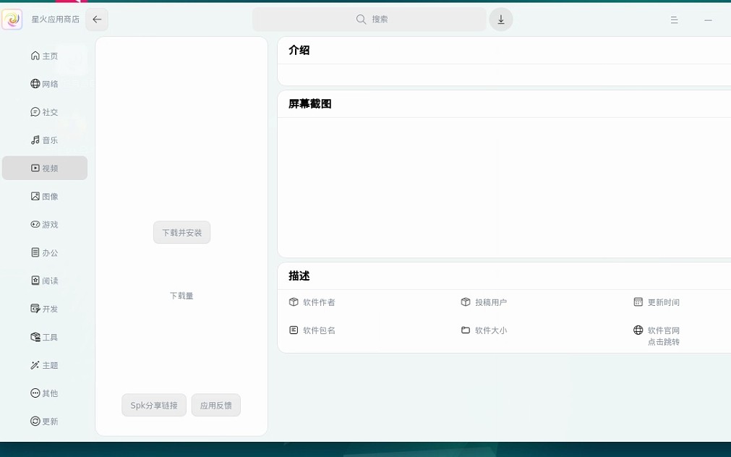Go to the 主页 home category
This screenshot has width=731, height=457.
point(45,56)
